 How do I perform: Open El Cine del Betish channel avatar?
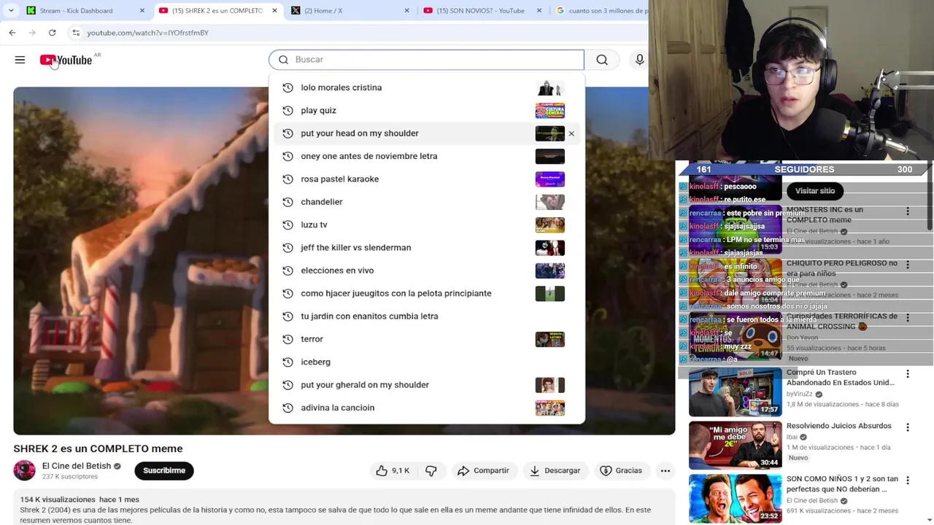pos(24,470)
